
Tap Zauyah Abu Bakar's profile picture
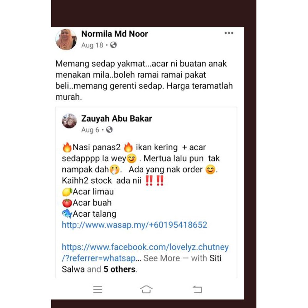click(69, 121)
